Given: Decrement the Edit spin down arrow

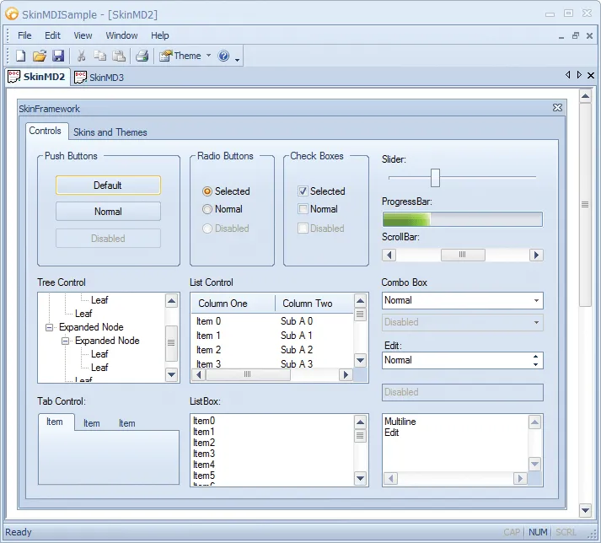Looking at the screenshot, I should coord(535,365).
